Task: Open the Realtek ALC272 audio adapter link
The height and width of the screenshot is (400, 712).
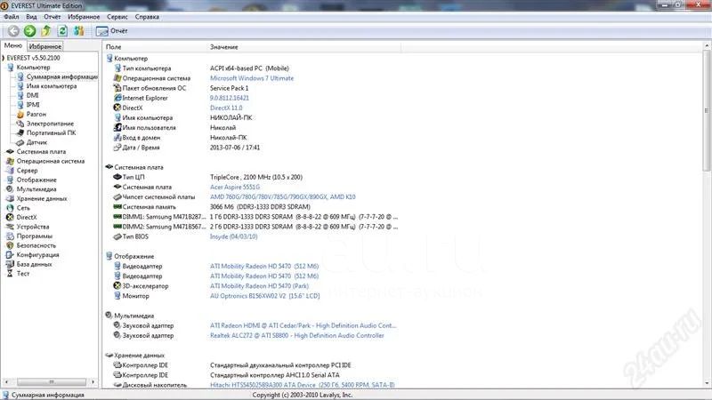Action: point(297,336)
